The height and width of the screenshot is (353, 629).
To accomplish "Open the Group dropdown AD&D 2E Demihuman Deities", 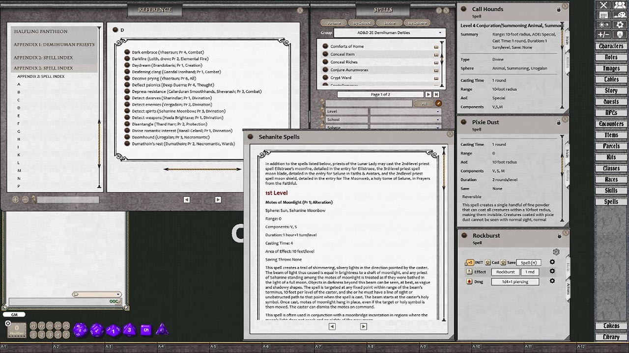I will [389, 33].
